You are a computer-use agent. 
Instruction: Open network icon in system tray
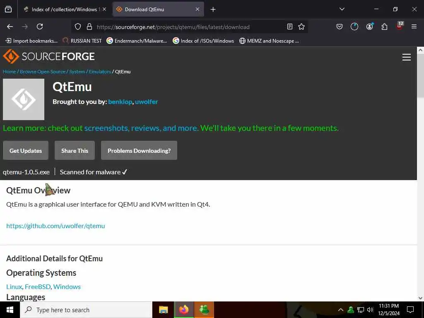point(361,310)
